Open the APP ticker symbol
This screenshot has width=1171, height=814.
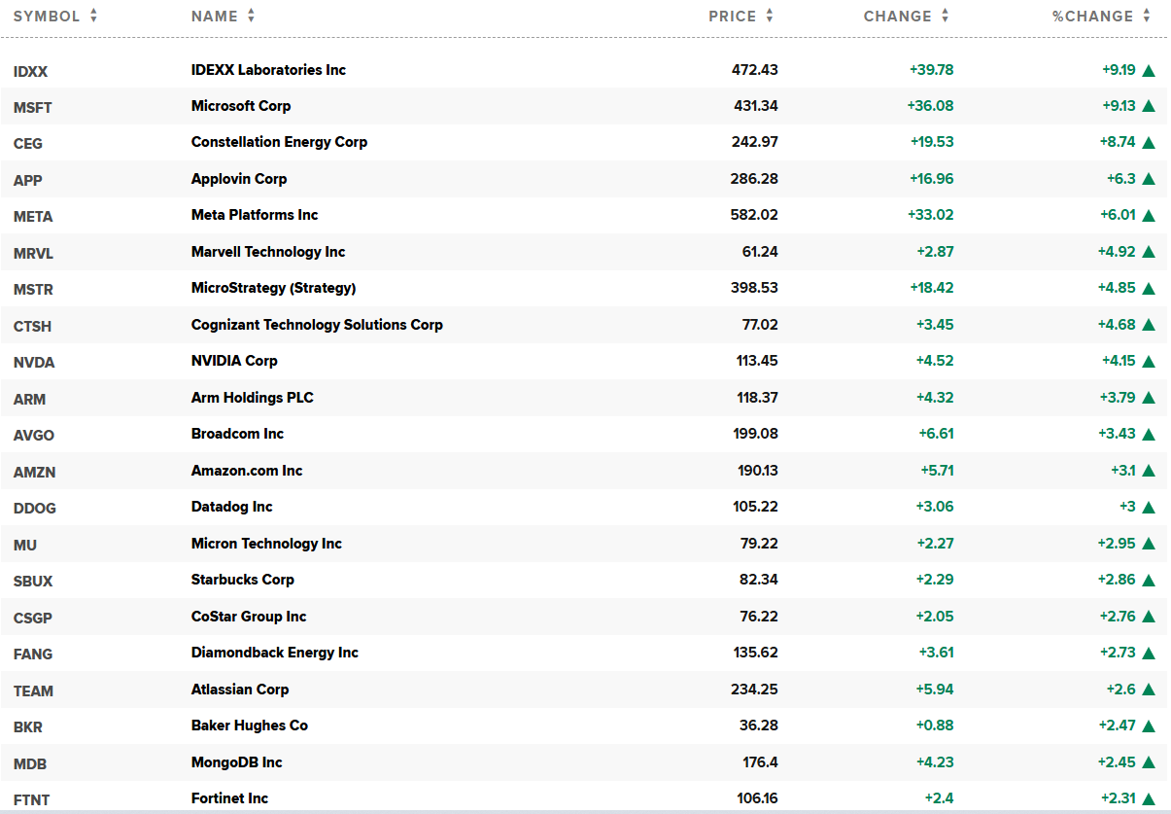[28, 180]
